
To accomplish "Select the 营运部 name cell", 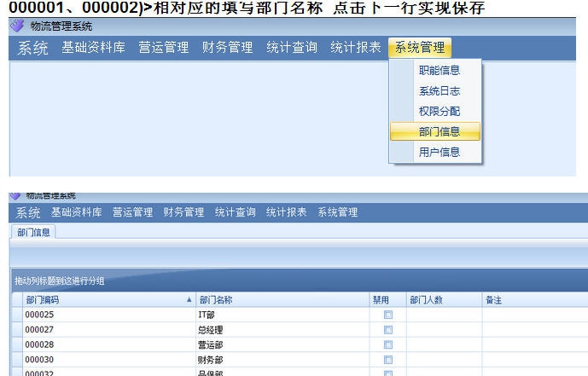I will tap(282, 344).
